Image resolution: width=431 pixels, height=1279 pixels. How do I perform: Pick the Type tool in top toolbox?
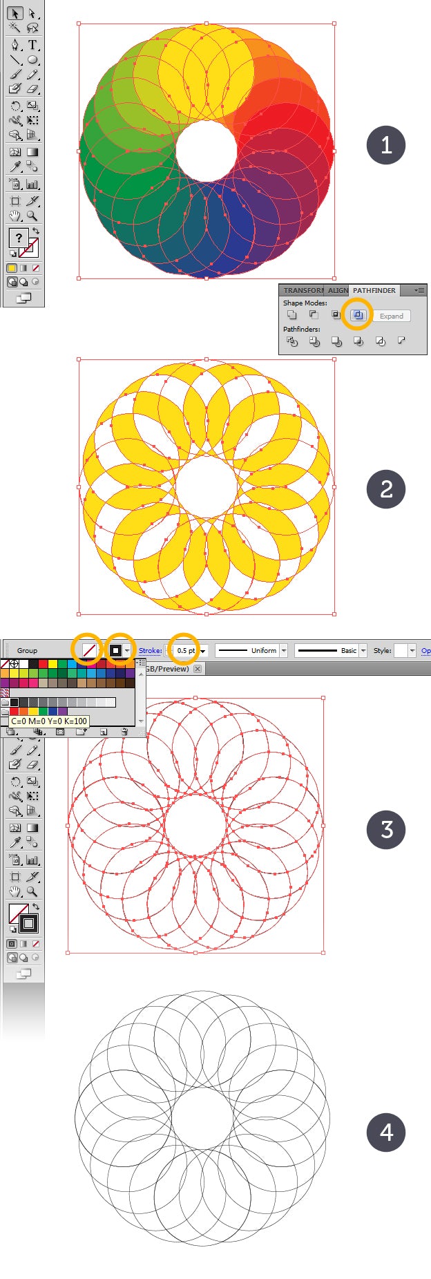[32, 45]
